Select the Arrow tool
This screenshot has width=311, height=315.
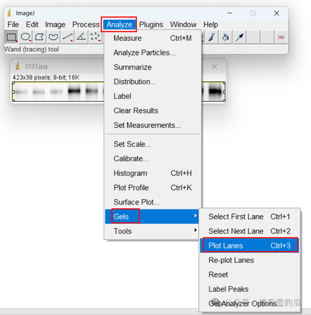pos(240,37)
